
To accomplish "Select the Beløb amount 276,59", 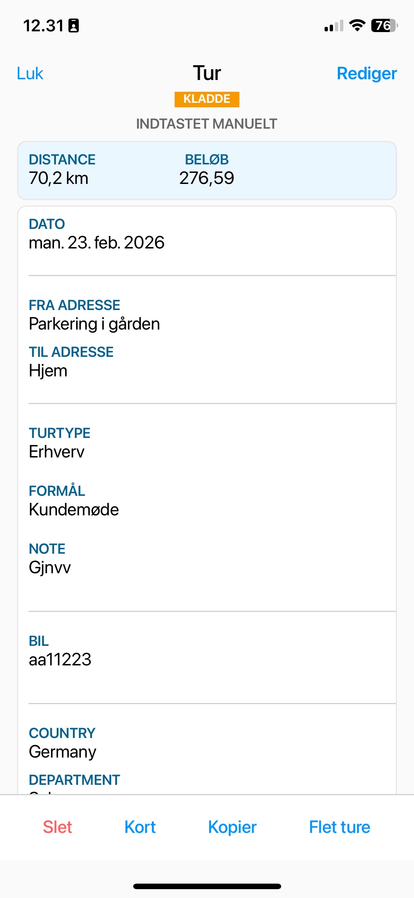I will (x=206, y=178).
